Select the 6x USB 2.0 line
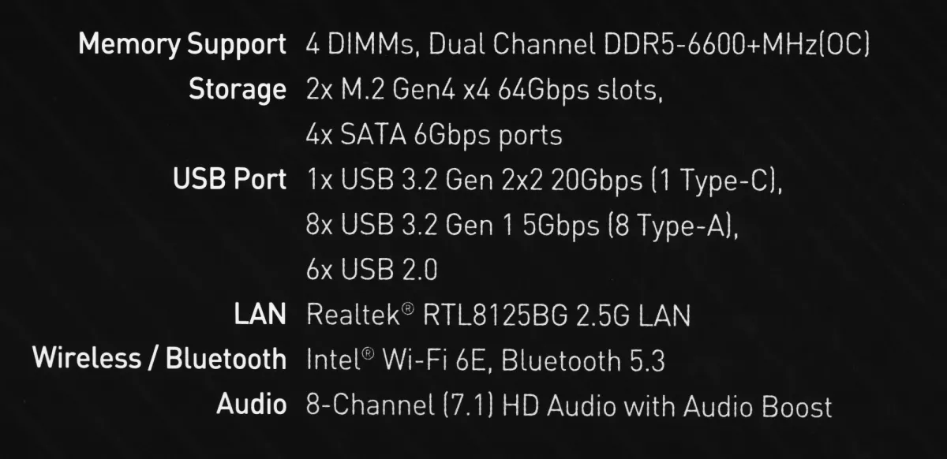 (x=371, y=271)
